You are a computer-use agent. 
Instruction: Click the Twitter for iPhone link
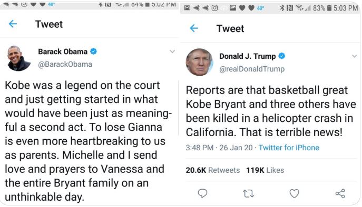tap(289, 148)
